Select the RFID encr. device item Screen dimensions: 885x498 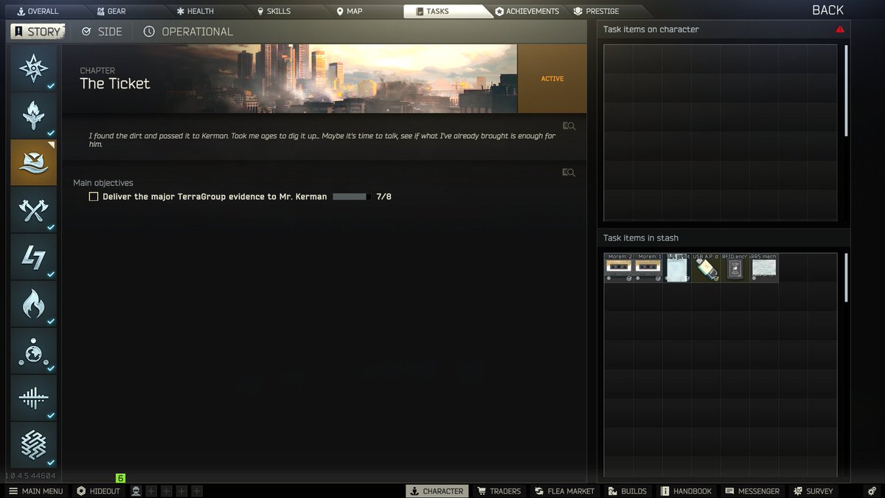735,268
